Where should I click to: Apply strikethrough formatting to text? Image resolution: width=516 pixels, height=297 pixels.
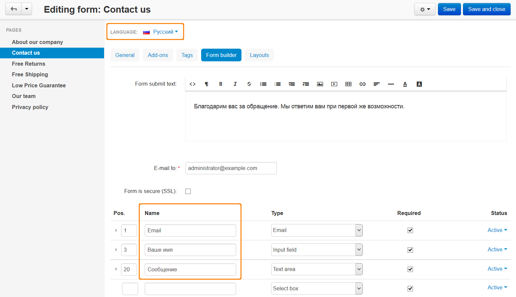point(249,84)
